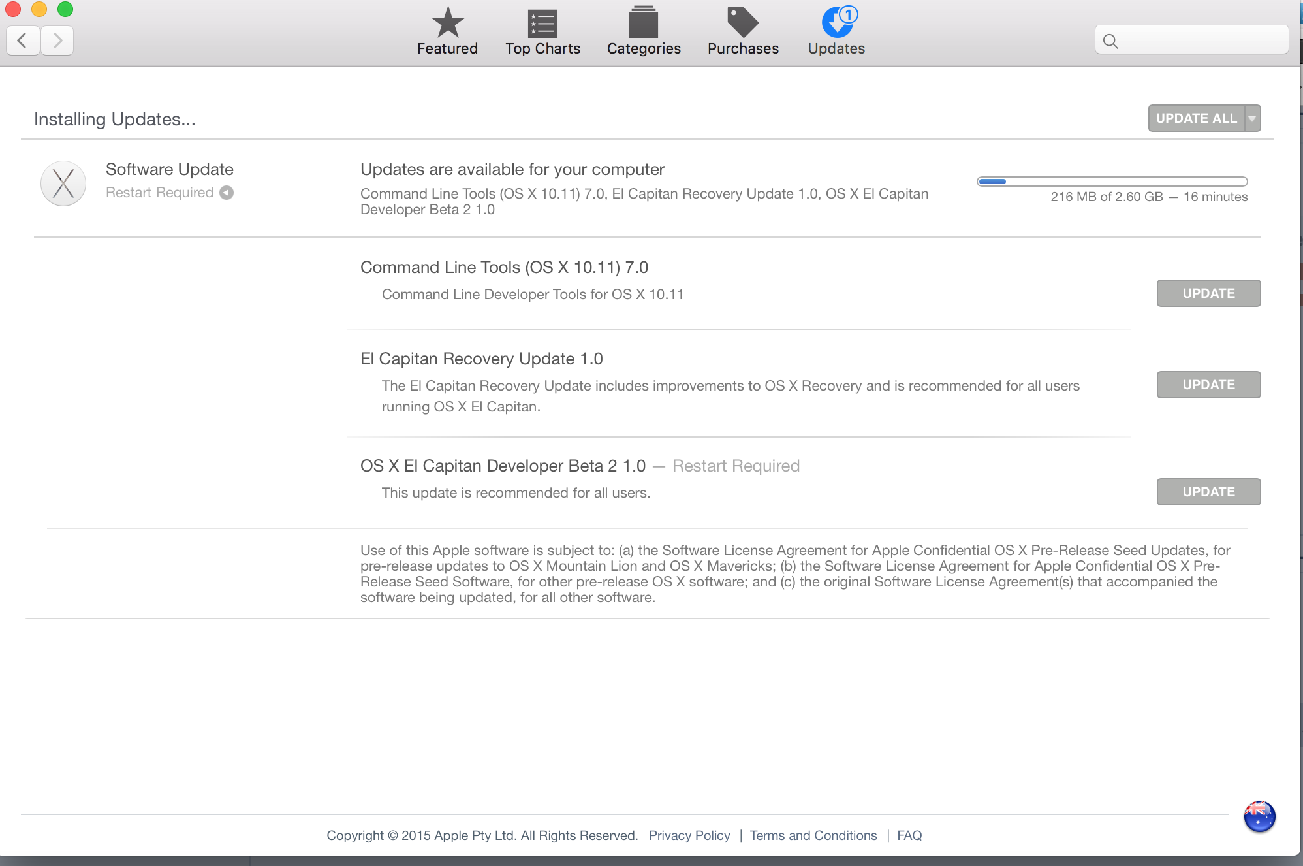1303x866 pixels.
Task: Click the download progress bar
Action: coord(1112,182)
